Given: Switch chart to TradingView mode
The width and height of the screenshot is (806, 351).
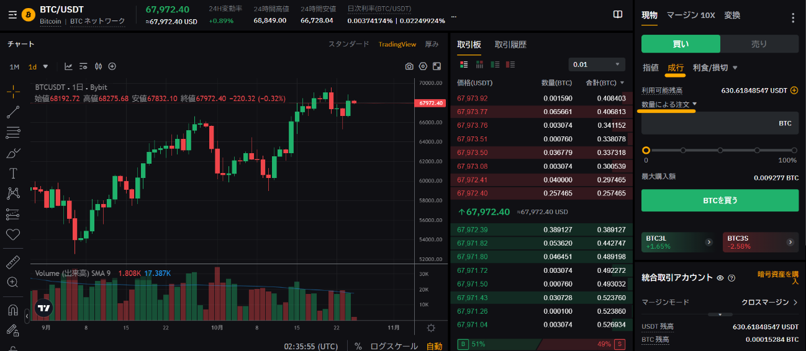Looking at the screenshot, I should coord(397,44).
